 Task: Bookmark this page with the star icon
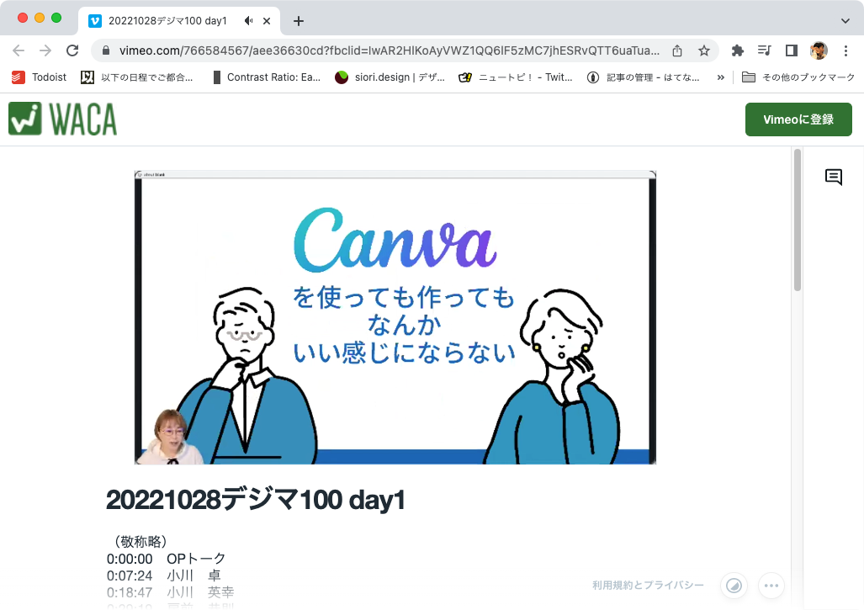pos(703,50)
